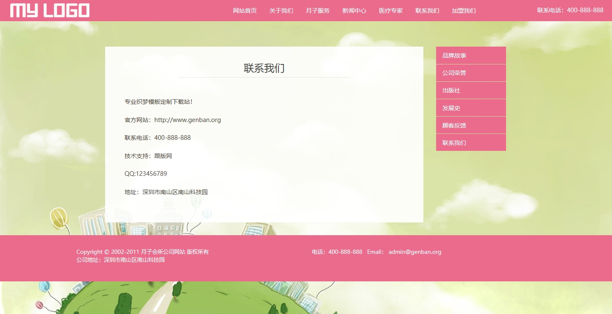612x314 pixels.
Task: Select 联系我们 in the top navigation bar
Action: point(427,11)
